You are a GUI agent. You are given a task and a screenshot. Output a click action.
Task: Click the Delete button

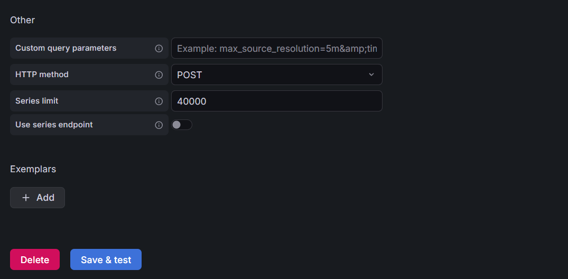tap(35, 259)
